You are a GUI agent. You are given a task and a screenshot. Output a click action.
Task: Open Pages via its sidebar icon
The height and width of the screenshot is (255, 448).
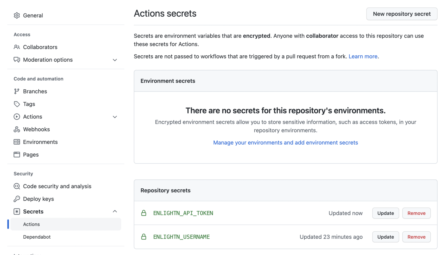(x=17, y=154)
